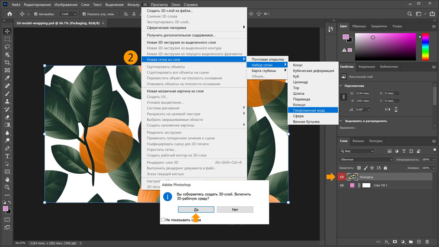Click the "Нет" button in dialog
Image resolution: width=439 pixels, height=247 pixels.
pos(235,209)
